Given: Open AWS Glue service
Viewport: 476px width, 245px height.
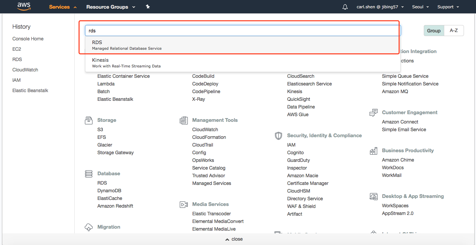Looking at the screenshot, I should coord(298,114).
